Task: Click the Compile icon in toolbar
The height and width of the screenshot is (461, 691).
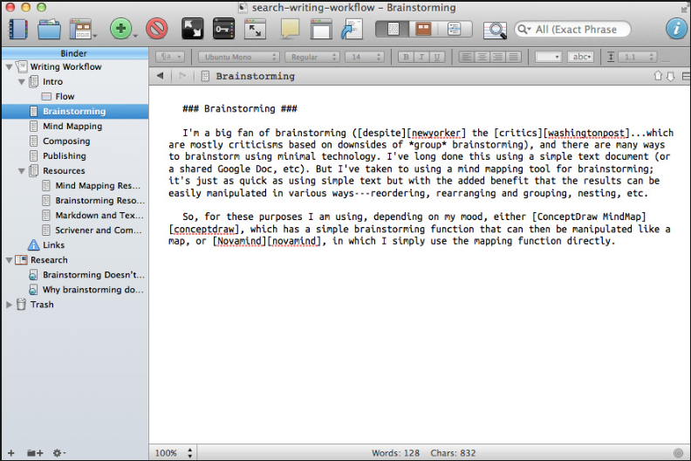Action: point(352,29)
